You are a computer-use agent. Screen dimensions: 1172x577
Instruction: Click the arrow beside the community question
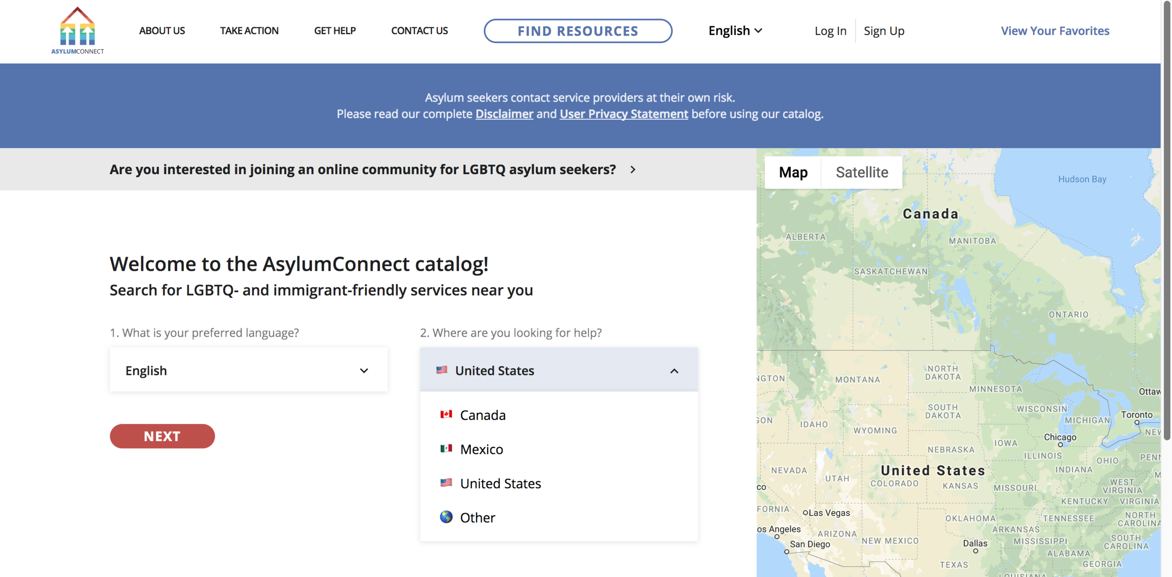[x=633, y=169]
